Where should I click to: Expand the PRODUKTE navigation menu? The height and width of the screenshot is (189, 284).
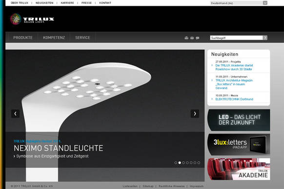click(x=23, y=38)
